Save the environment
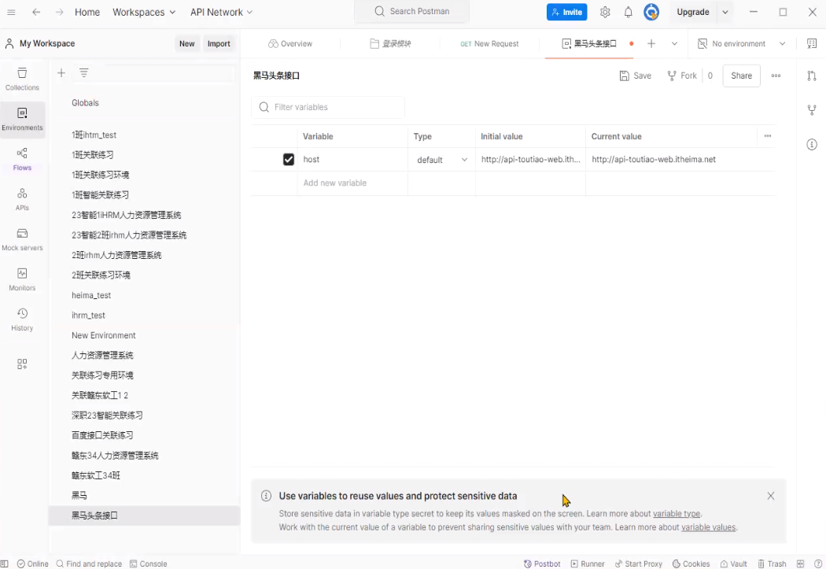This screenshot has height=569, width=826. click(636, 76)
